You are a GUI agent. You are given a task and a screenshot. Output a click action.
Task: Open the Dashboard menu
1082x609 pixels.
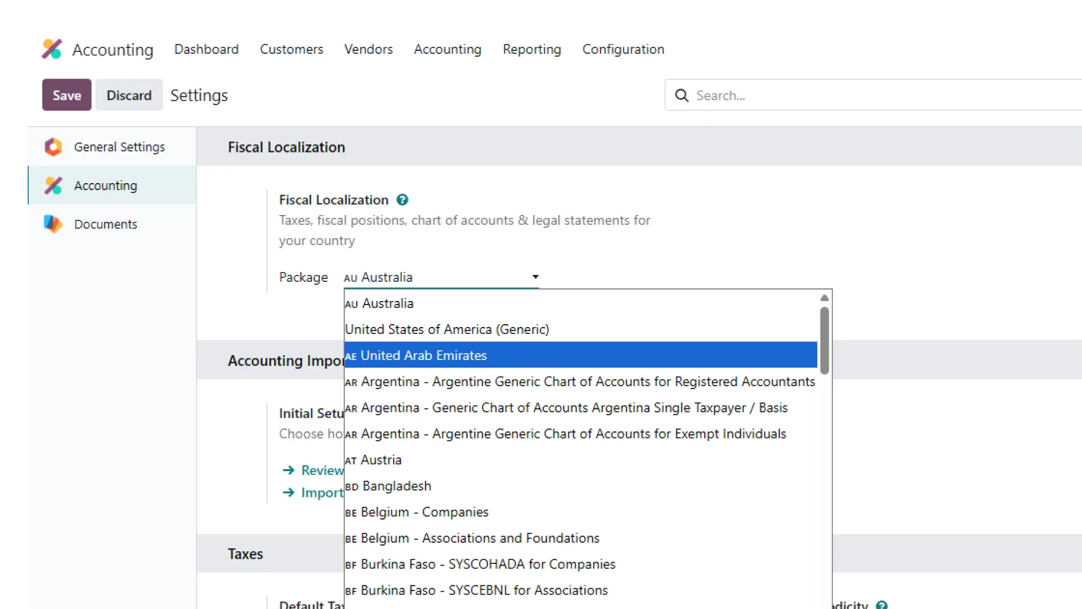(x=206, y=49)
